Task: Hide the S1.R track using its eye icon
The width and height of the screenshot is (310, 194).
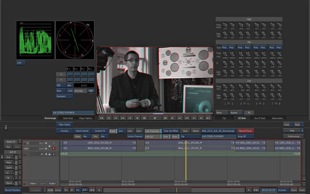Action: (x=46, y=149)
